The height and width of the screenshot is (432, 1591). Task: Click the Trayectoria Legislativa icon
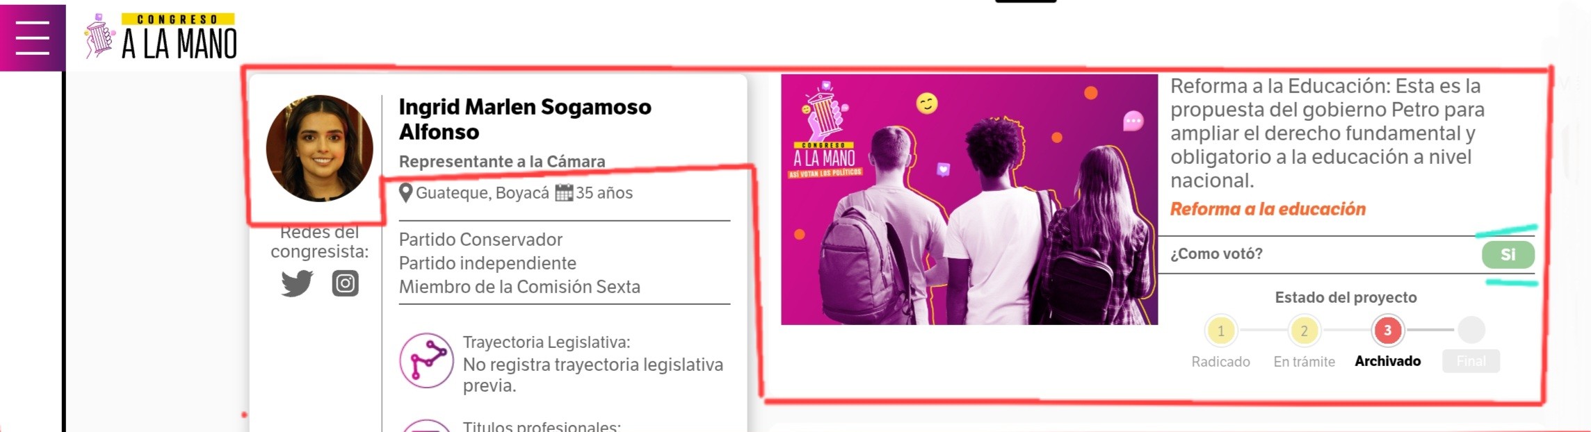426,360
